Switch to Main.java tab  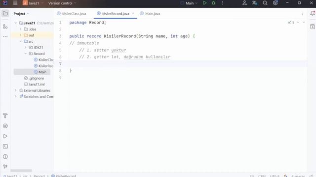150,14
